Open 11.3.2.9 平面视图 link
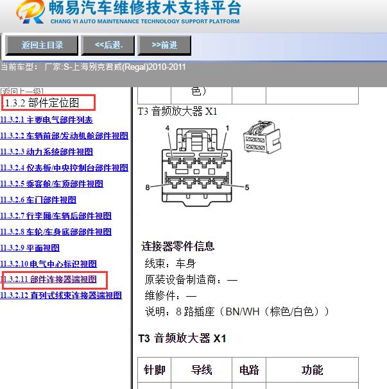The width and height of the screenshot is (387, 389). [x=30, y=247]
